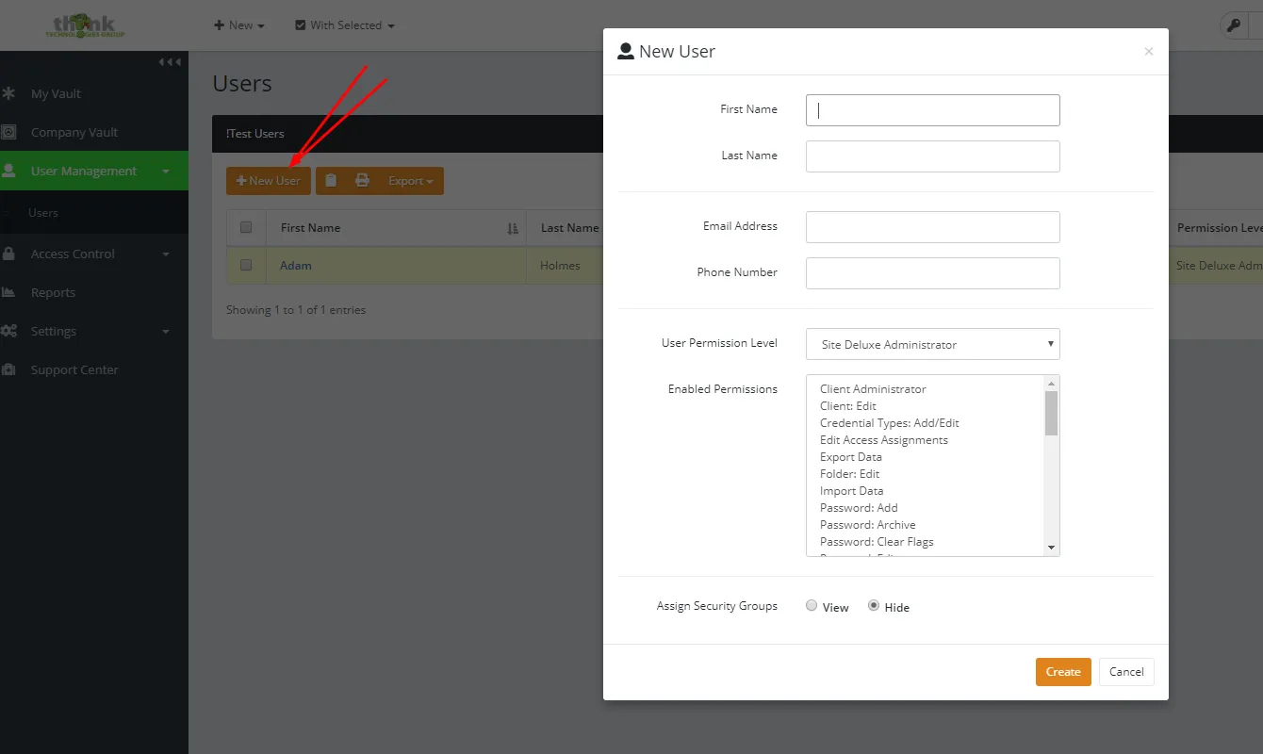Open the With Selected dropdown
Image resolution: width=1263 pixels, height=754 pixels.
pos(343,25)
